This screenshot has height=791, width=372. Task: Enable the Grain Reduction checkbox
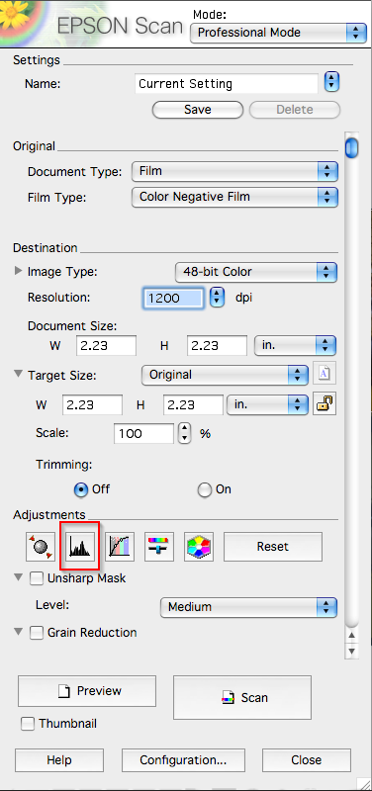37,633
